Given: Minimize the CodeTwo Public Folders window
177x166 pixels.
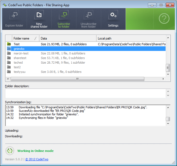Looking at the screenshot, I should tap(152, 5).
